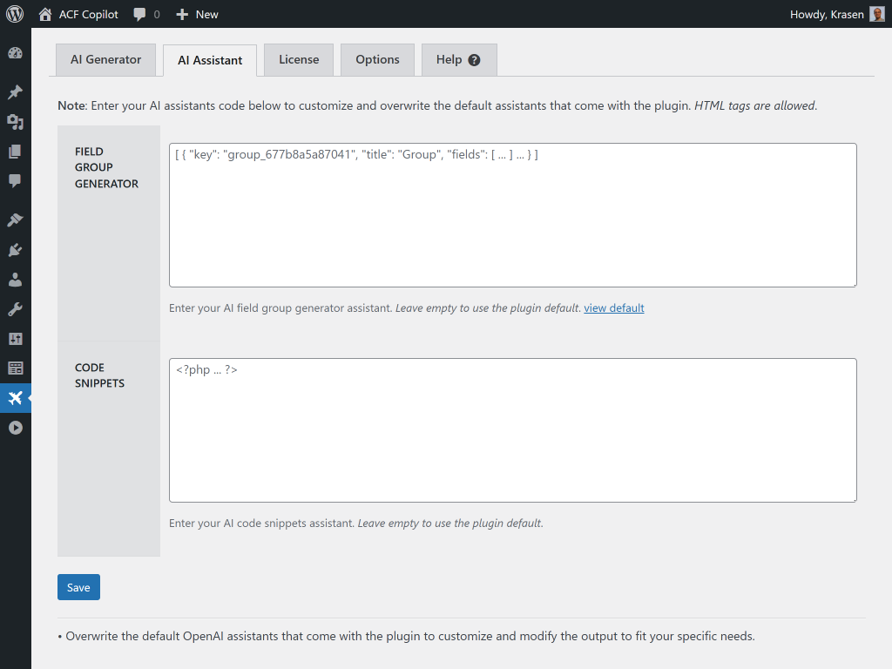Open Media via the camera-music sidebar icon
The width and height of the screenshot is (892, 669).
[16, 121]
